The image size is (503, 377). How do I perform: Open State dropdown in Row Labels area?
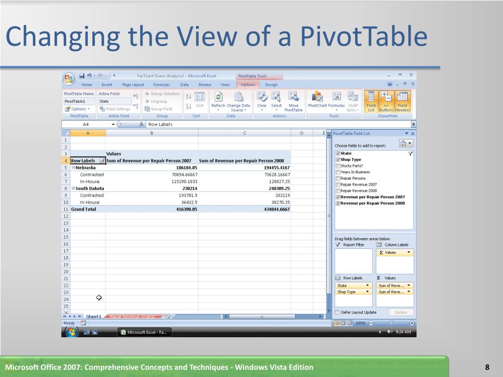[x=367, y=286]
